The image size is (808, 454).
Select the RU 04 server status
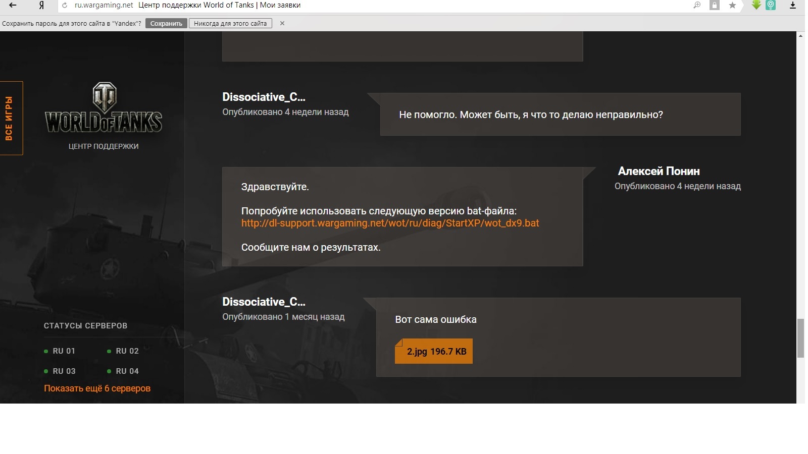pos(123,371)
